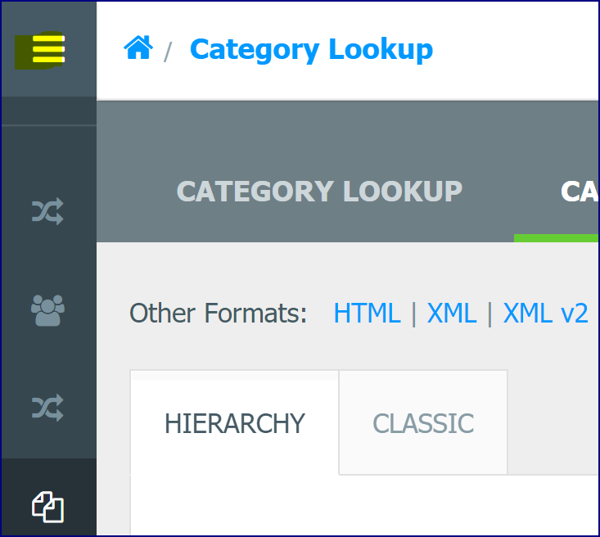This screenshot has width=600, height=537.
Task: Click the dark sidebar strip beneath the hamburger
Action: click(49, 111)
